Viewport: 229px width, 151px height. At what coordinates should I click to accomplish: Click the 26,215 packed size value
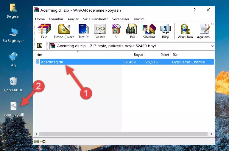(x=152, y=62)
